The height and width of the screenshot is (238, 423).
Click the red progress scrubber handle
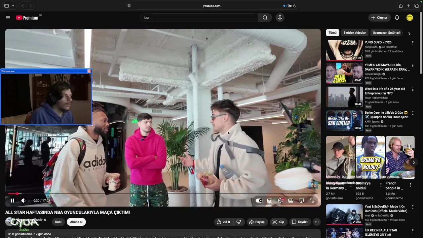pyautogui.click(x=17, y=194)
